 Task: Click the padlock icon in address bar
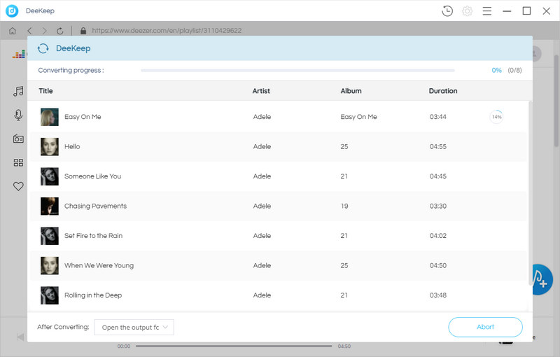coord(83,31)
